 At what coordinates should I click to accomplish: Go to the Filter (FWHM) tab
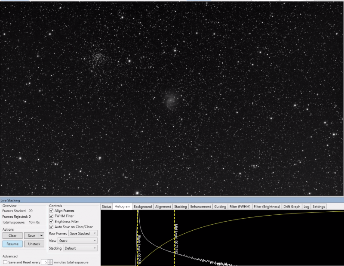tap(240, 207)
